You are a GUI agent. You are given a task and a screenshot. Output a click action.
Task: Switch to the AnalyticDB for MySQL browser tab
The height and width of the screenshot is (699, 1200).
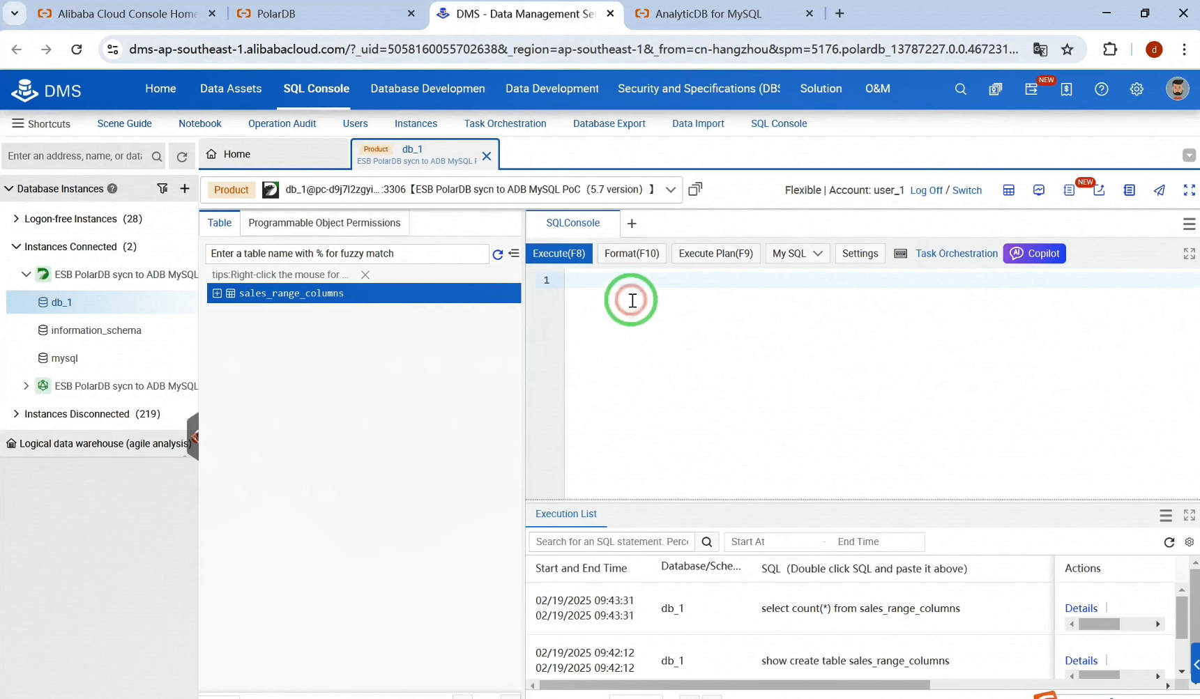[x=723, y=14]
